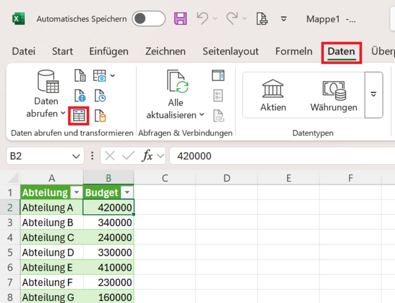Select the Währungen data type
This screenshot has width=395, height=303.
[x=334, y=95]
